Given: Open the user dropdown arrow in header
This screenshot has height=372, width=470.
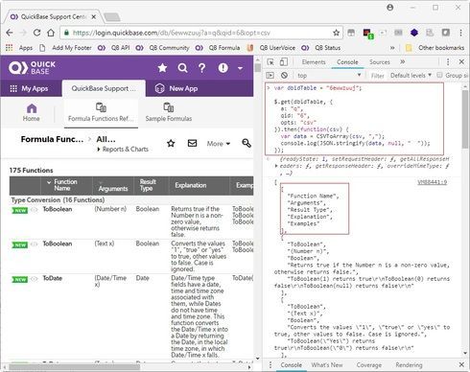Looking at the screenshot, I should [x=240, y=68].
